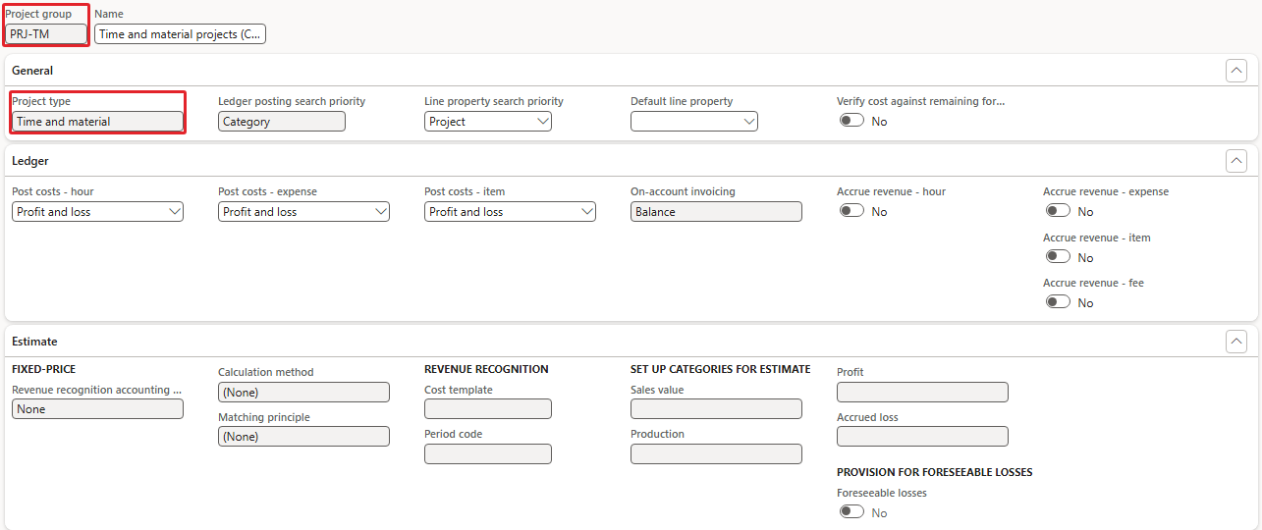
Task: Click the Calculation method field
Action: coord(303,392)
